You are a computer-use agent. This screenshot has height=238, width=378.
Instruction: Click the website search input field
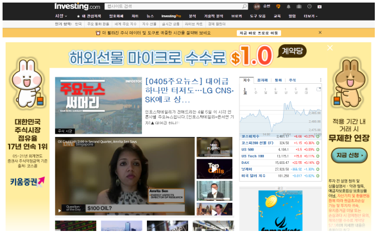173,6
